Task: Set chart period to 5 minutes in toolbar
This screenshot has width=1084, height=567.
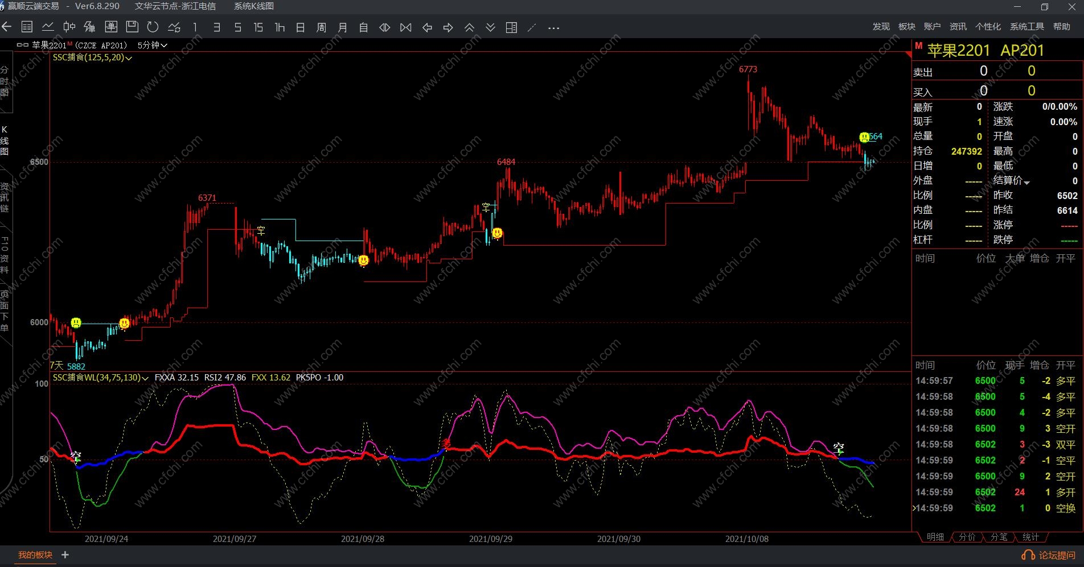Action: click(238, 27)
